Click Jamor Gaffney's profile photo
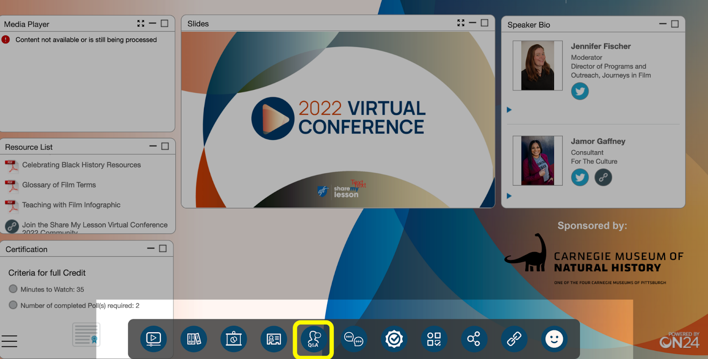Image resolution: width=708 pixels, height=359 pixels. (x=538, y=160)
